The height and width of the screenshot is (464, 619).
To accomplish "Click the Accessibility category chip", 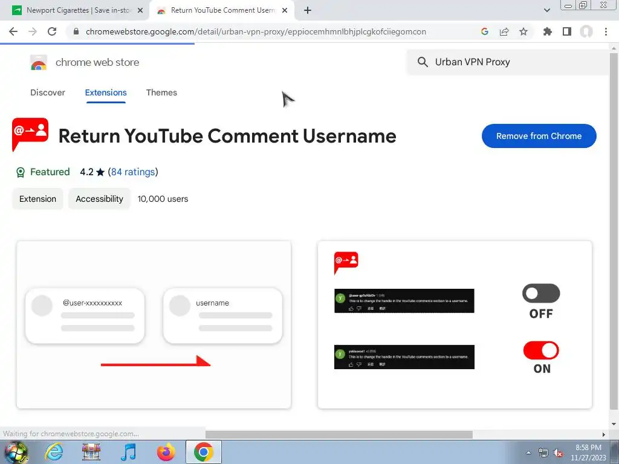I will [x=100, y=199].
